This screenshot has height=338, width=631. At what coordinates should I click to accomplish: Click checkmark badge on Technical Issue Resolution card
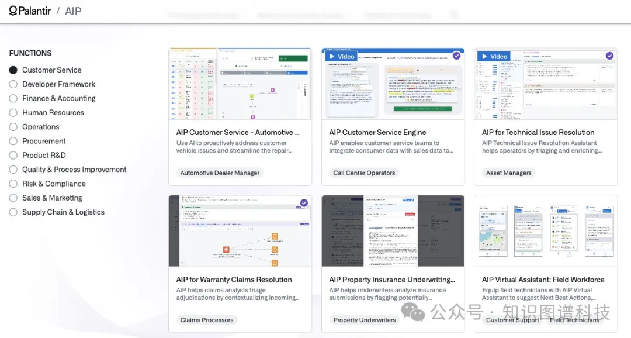pyautogui.click(x=609, y=56)
